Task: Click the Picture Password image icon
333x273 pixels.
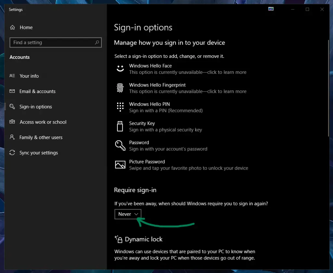Action: (120, 164)
